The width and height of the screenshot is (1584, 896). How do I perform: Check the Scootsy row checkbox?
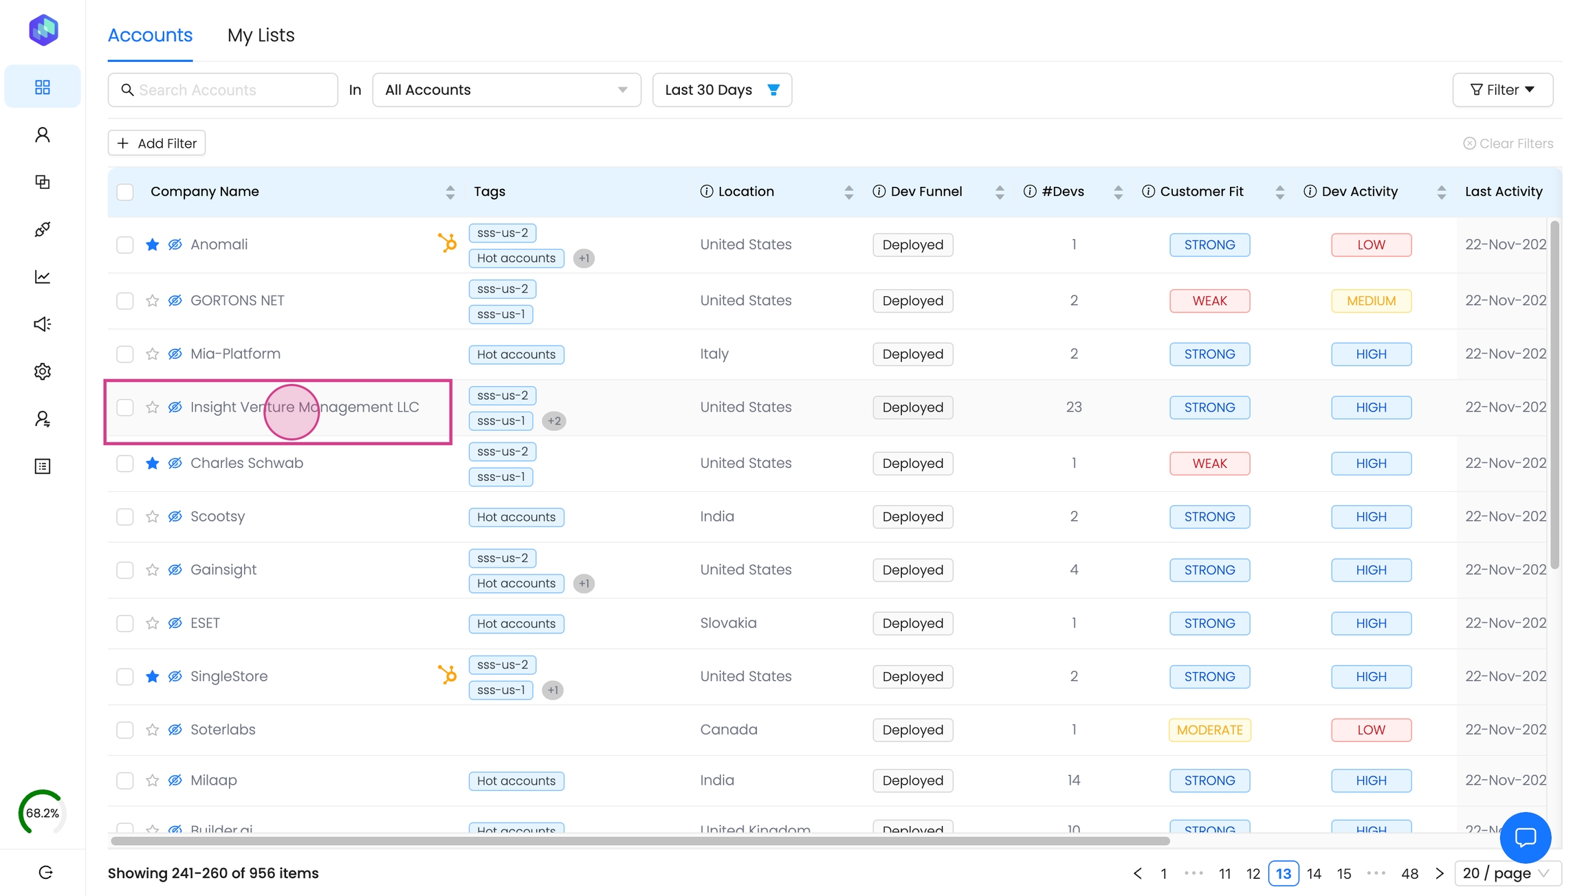124,517
